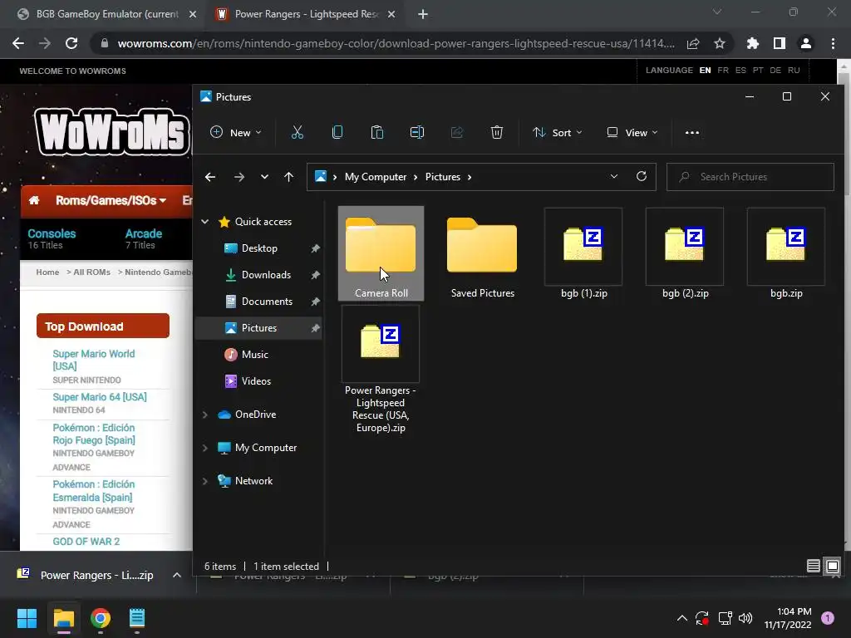
Task: Go to WoWroMs home icon
Action: (33, 201)
